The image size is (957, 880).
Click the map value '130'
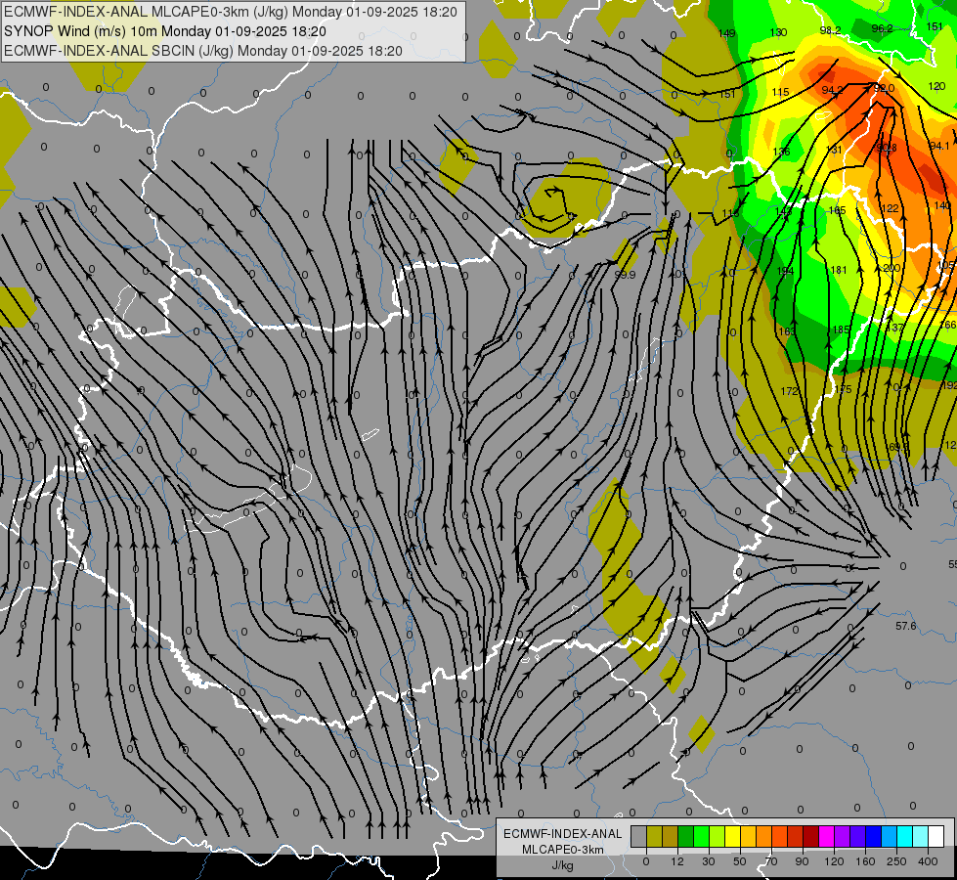pos(778,32)
